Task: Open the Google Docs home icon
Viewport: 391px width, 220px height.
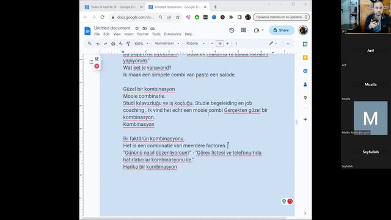Action: pyautogui.click(x=87, y=31)
